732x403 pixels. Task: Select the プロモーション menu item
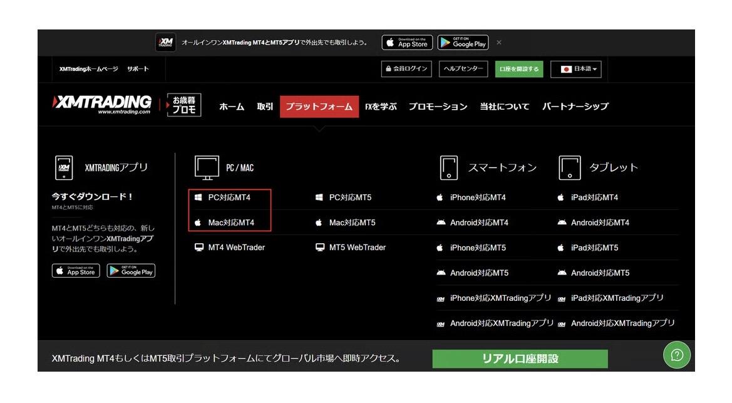pos(438,107)
